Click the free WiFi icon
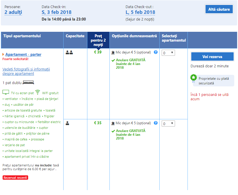This screenshot has height=195, width=238. (37, 92)
